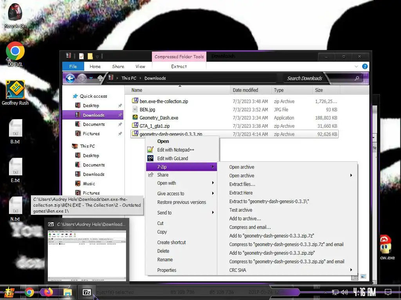The width and height of the screenshot is (401, 300).
Task: Click the Forward arrow in Explorer
Action: coord(82,78)
